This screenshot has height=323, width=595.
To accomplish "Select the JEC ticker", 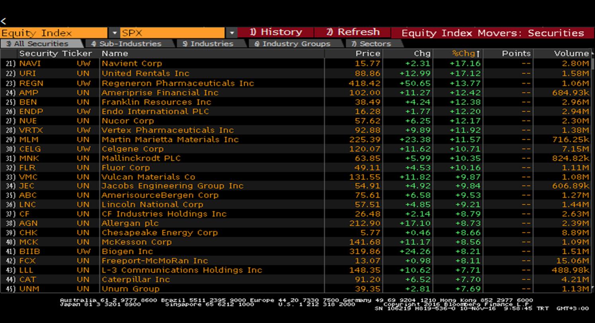I will point(27,186).
